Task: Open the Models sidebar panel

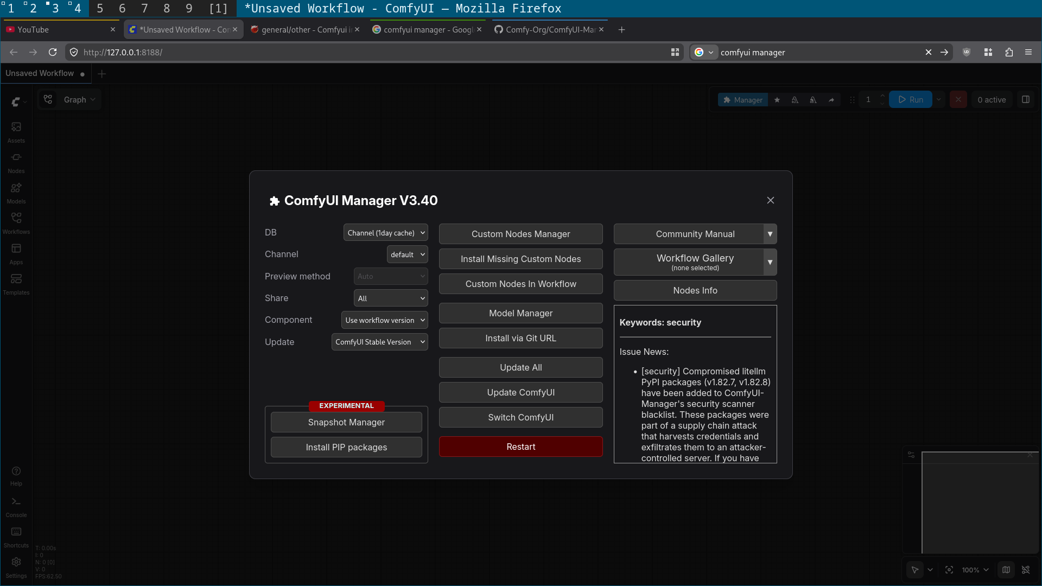Action: [x=16, y=193]
